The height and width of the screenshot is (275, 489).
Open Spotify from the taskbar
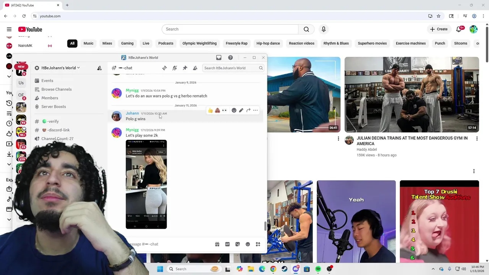[318, 269]
